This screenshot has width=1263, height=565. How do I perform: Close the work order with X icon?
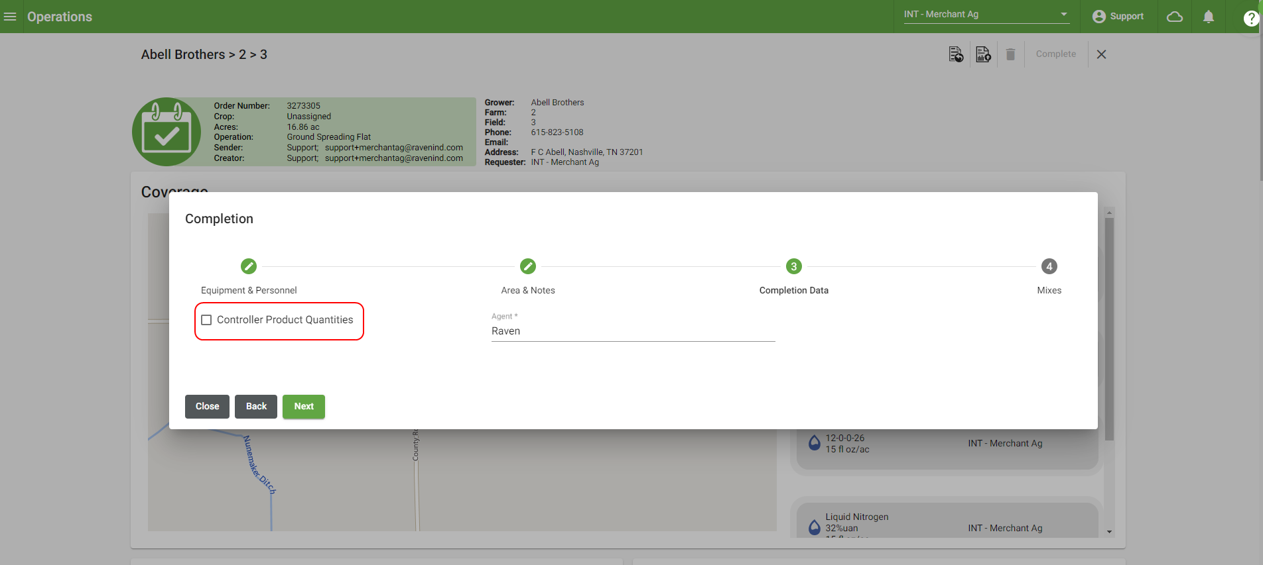(1101, 54)
